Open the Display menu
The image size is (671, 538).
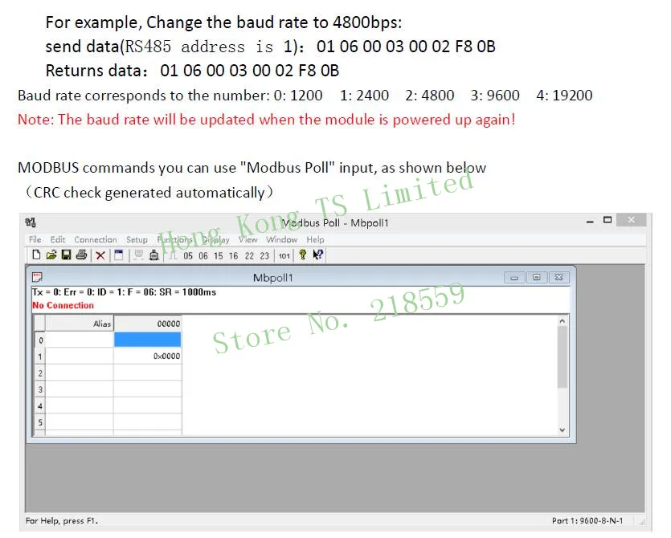click(x=216, y=239)
